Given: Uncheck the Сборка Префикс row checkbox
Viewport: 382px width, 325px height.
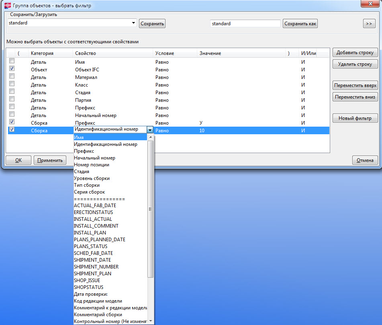Looking at the screenshot, I should 12,121.
